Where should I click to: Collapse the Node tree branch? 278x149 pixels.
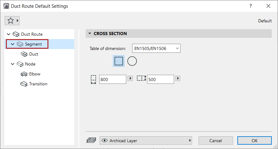pos(12,64)
